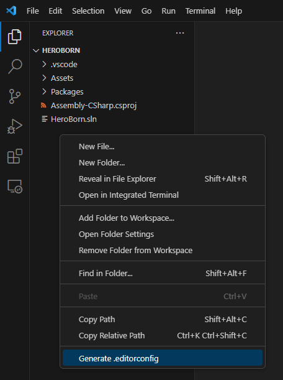Viewport: 283px width, 380px height.
Task: Select New File... in context menu
Action: pos(163,147)
